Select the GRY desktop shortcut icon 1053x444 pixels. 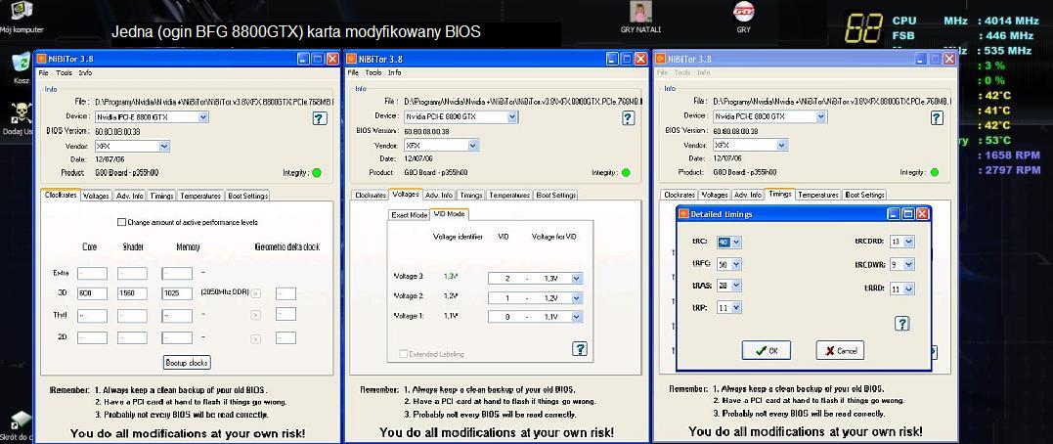coord(743,17)
